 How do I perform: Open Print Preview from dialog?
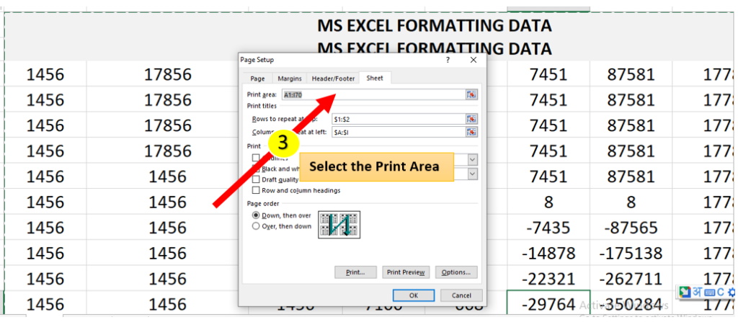[406, 272]
